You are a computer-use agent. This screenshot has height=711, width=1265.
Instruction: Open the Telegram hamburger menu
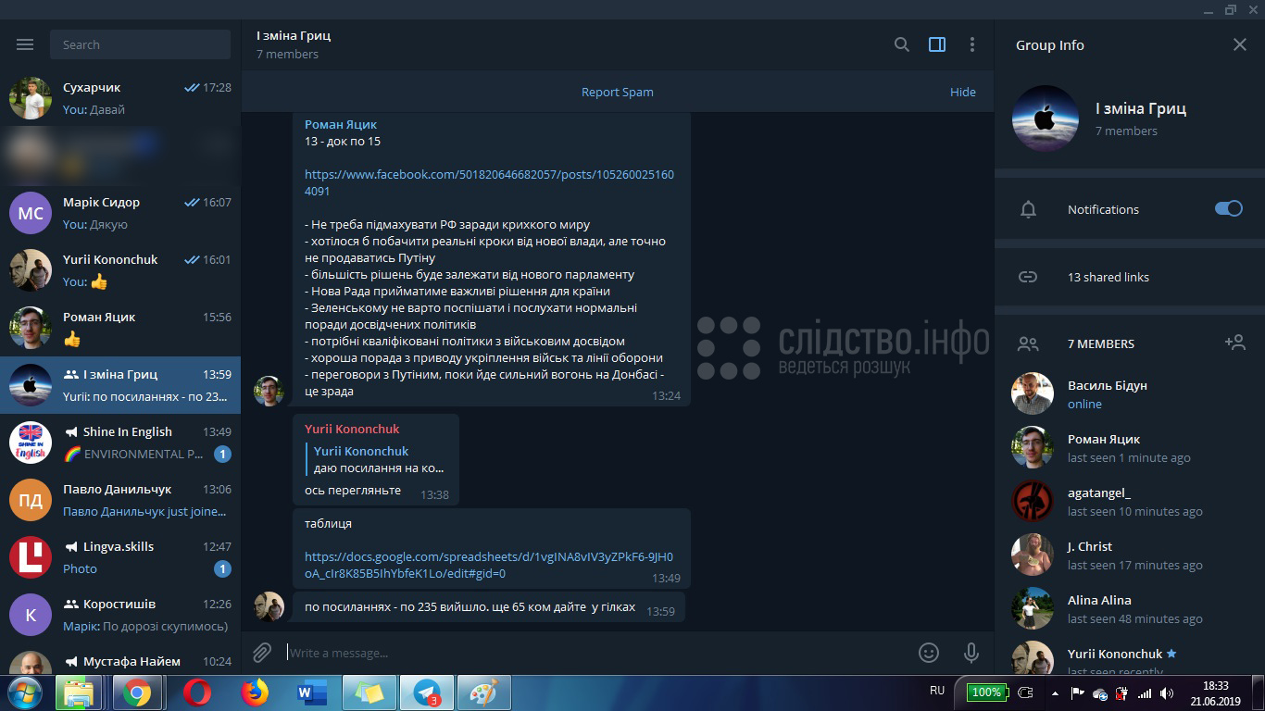(x=25, y=44)
